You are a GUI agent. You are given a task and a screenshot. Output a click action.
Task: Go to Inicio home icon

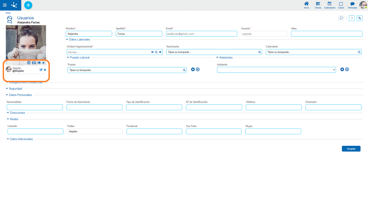point(306,5)
